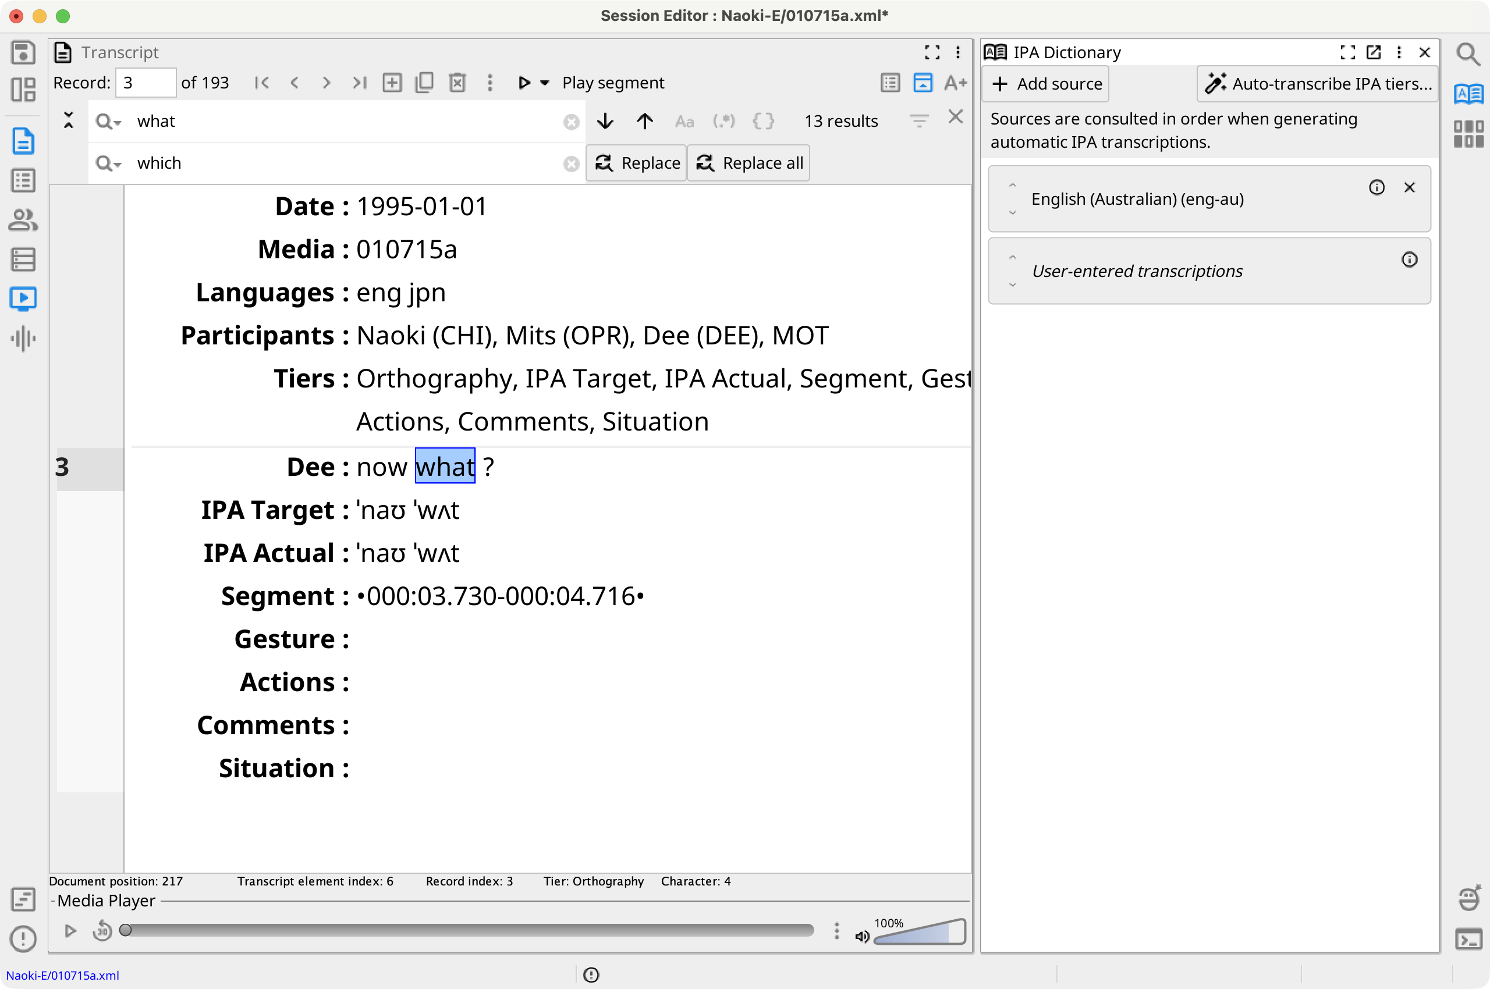Maximize the Transcript panel
Image resolution: width=1490 pixels, height=989 pixels.
[x=932, y=52]
